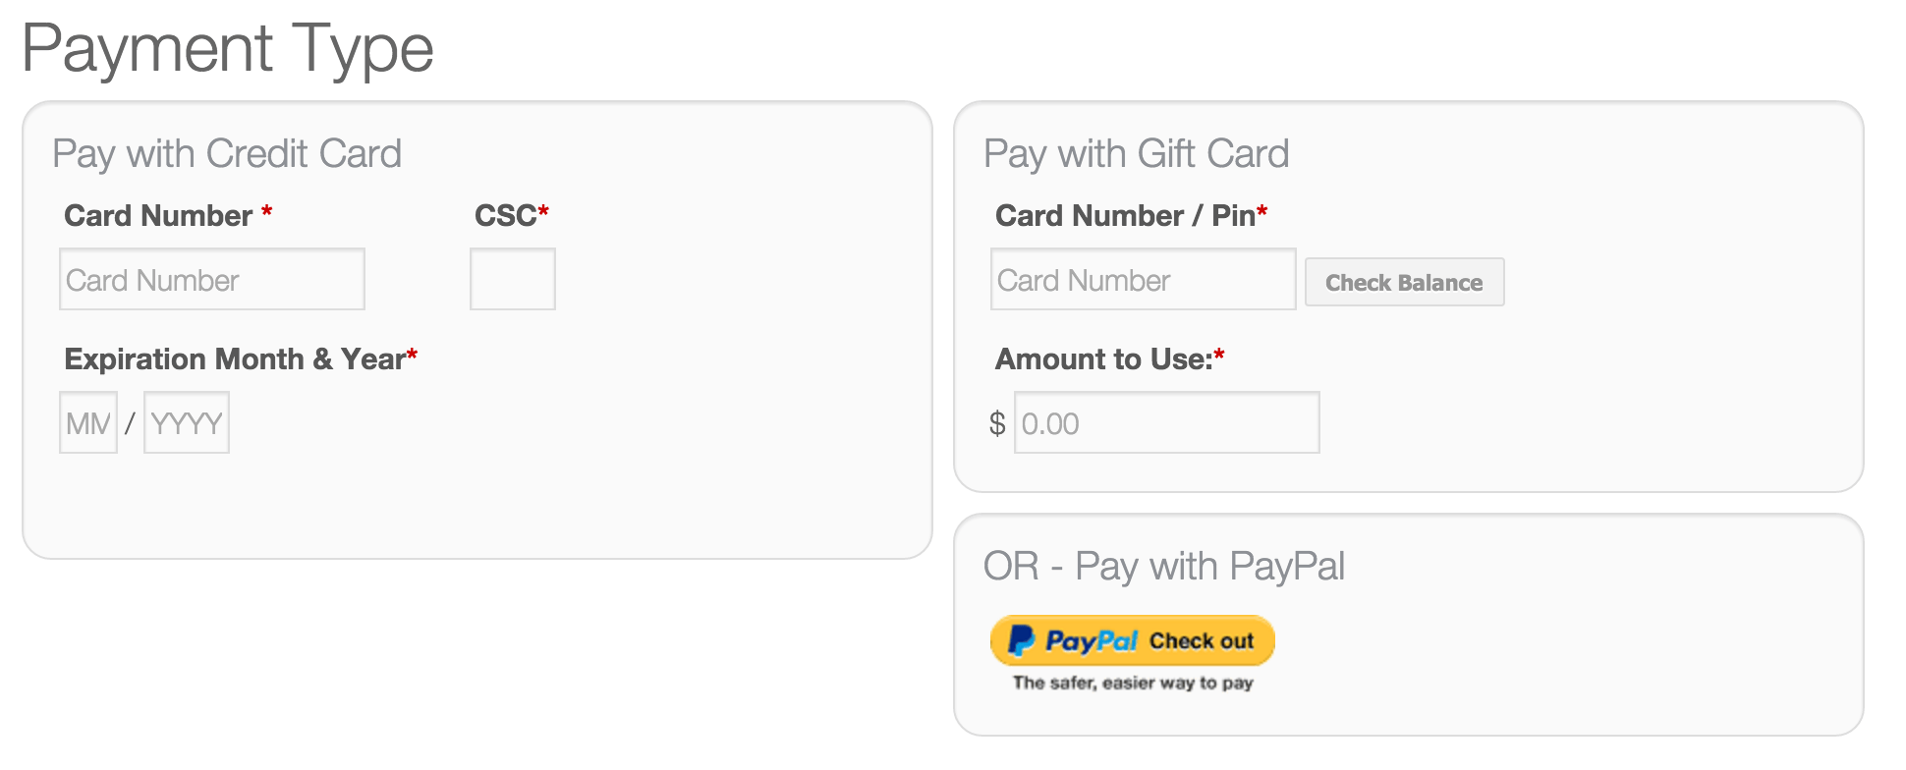Click the Amount to Use input
1906x770 pixels.
1166,423
